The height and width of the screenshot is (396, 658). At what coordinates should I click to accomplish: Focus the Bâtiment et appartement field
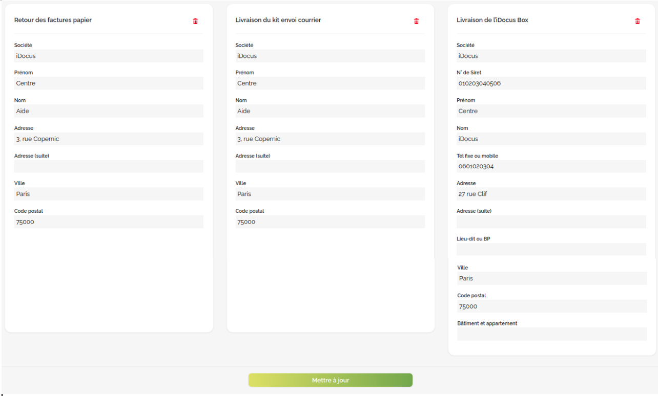coord(552,334)
